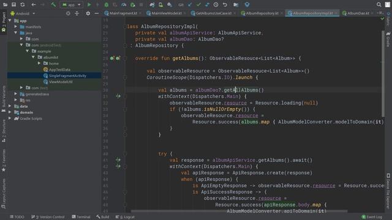Image resolution: width=392 pixels, height=220 pixels.
Task: Expand the generatedJava folder
Action: 16,94
